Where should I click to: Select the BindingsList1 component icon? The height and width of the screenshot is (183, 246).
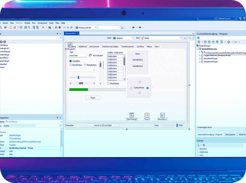(70, 45)
